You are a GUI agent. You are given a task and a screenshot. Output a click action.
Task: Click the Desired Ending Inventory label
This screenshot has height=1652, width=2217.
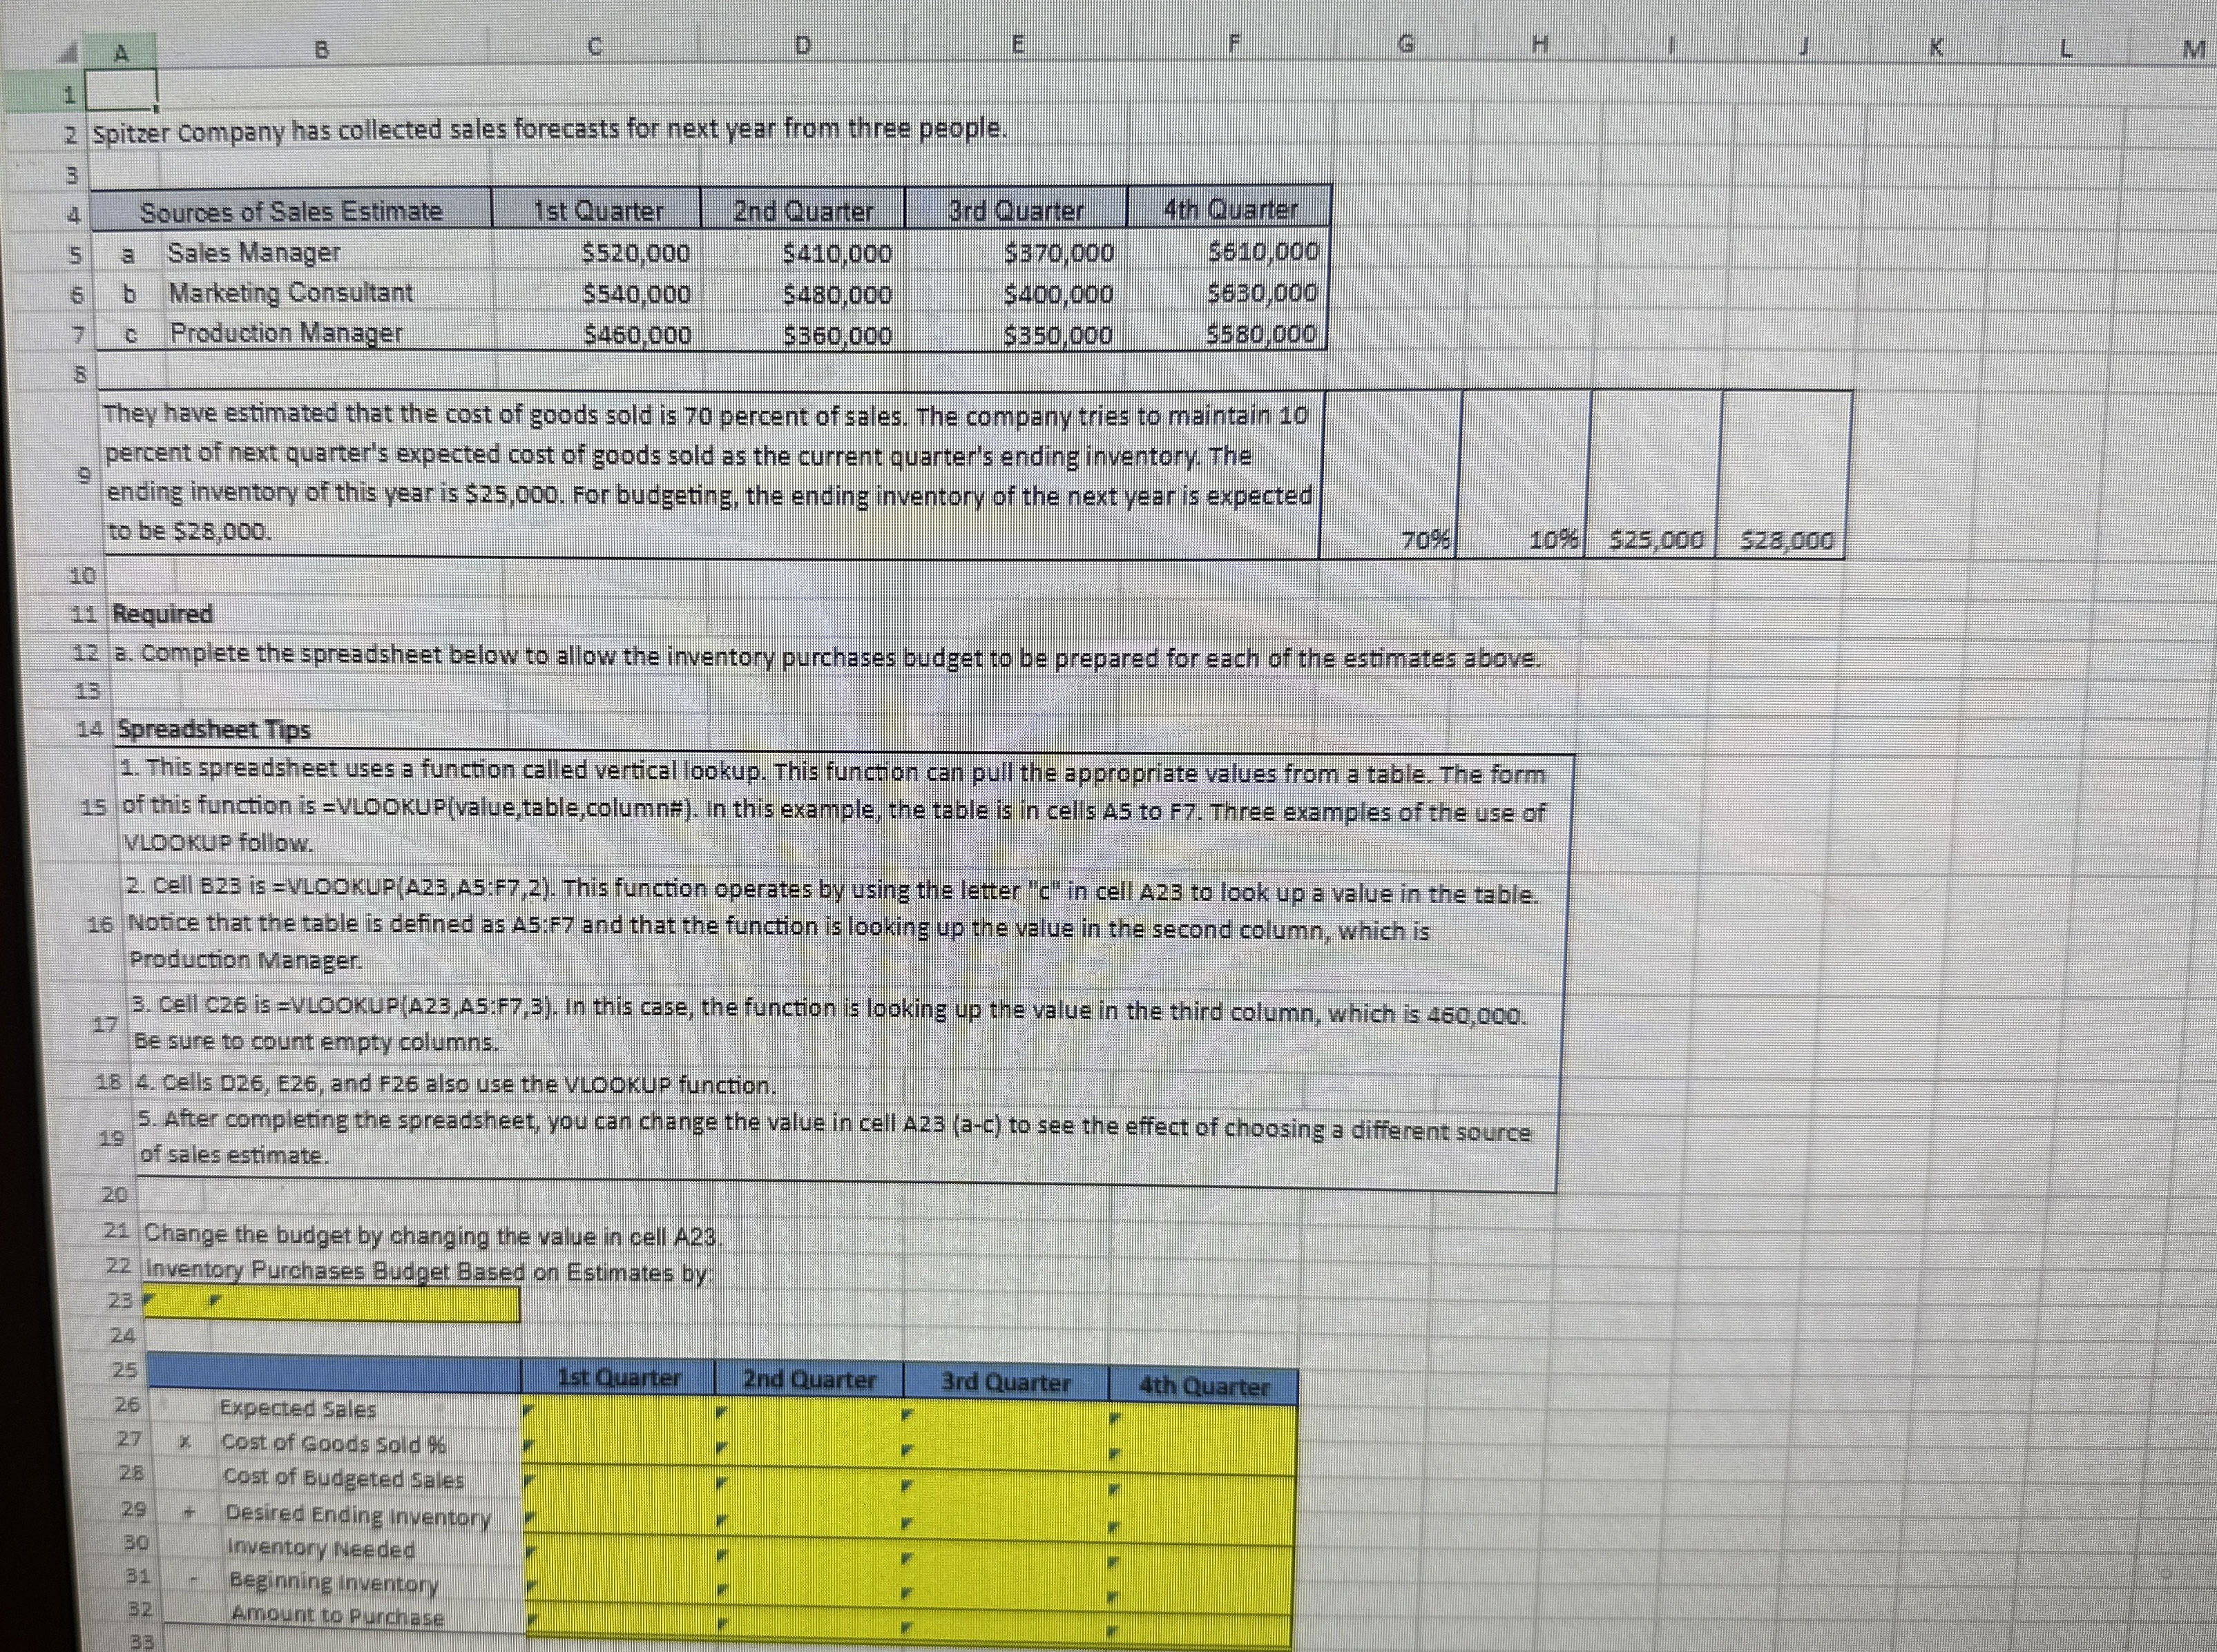pos(358,1515)
